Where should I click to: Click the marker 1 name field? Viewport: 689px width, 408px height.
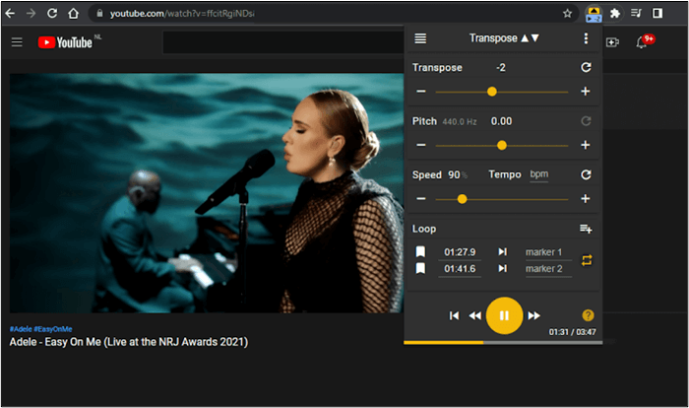[x=548, y=252]
